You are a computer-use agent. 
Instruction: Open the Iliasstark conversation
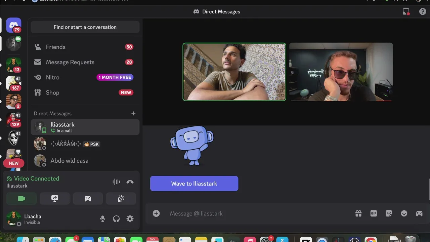tap(85, 127)
